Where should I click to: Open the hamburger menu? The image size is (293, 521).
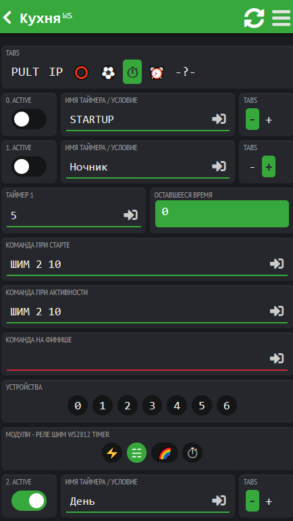click(281, 18)
